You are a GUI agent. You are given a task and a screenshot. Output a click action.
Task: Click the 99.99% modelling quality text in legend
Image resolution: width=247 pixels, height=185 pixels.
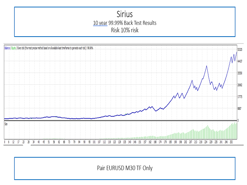click(x=90, y=48)
